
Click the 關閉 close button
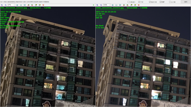186,2
